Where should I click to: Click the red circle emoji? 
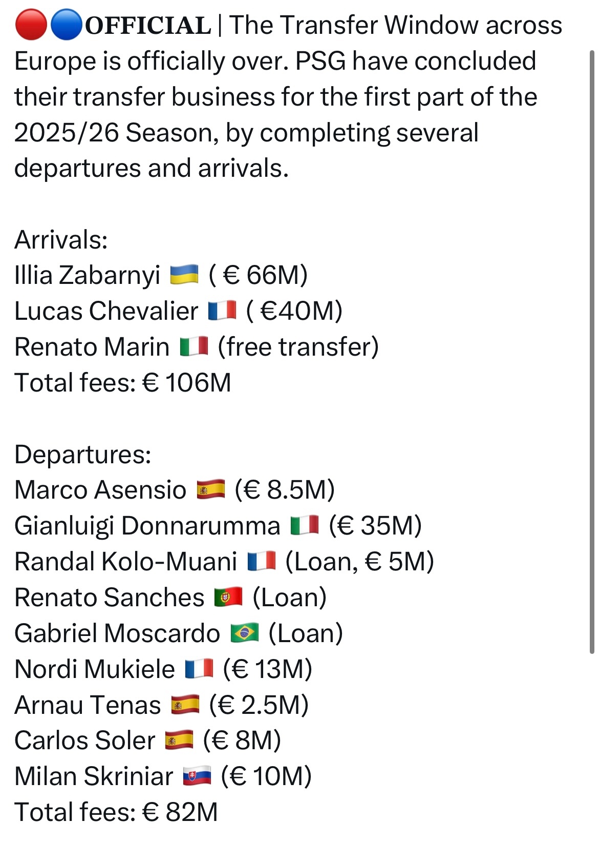click(32, 25)
